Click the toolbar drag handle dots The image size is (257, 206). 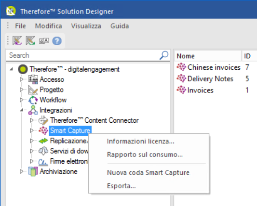tap(8, 40)
